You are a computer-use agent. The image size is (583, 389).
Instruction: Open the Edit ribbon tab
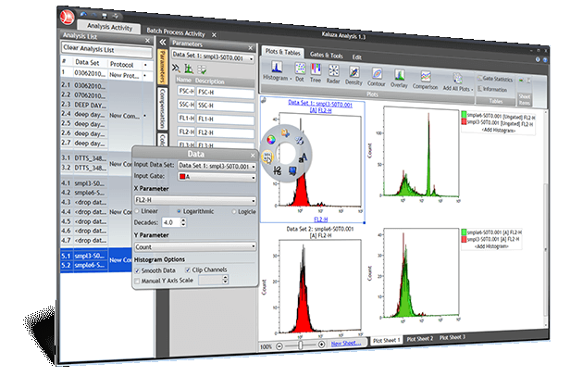coord(356,56)
